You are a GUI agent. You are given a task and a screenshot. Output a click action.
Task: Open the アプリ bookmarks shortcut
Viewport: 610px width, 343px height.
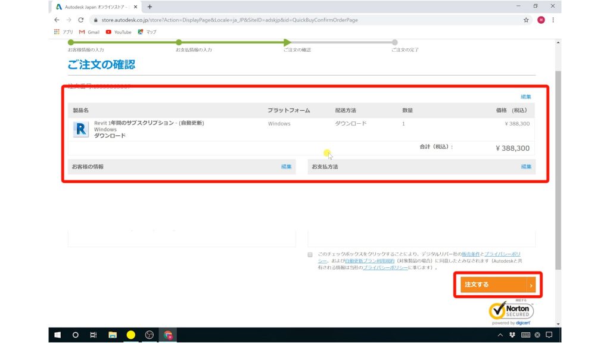tap(64, 32)
